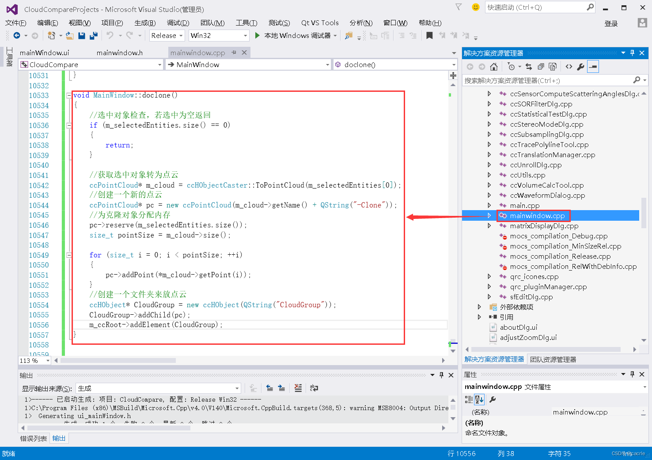Click the Navigate Backward toolbar arrow
This screenshot has width=652, height=460.
click(17, 35)
